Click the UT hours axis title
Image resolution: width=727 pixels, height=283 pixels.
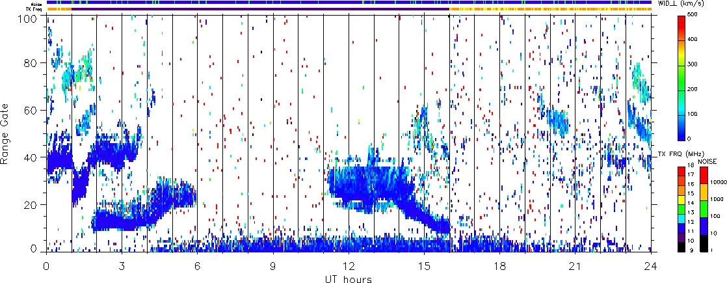point(348,278)
